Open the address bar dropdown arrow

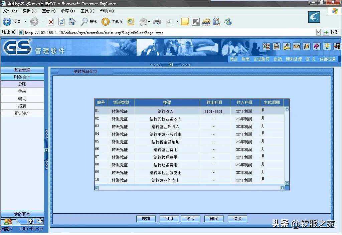point(318,32)
